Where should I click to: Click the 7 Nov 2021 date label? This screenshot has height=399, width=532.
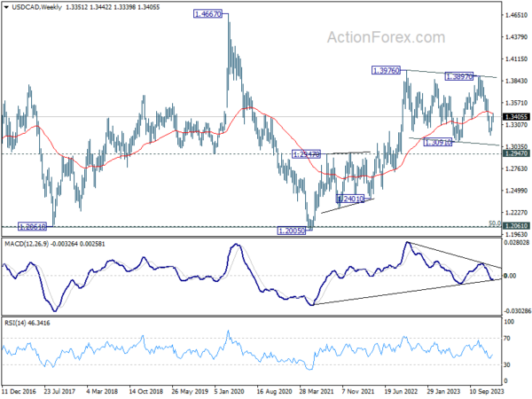click(x=358, y=391)
